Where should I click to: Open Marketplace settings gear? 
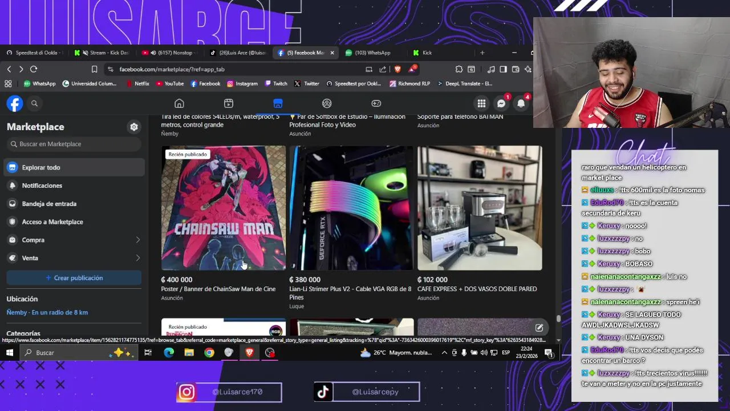coord(134,127)
